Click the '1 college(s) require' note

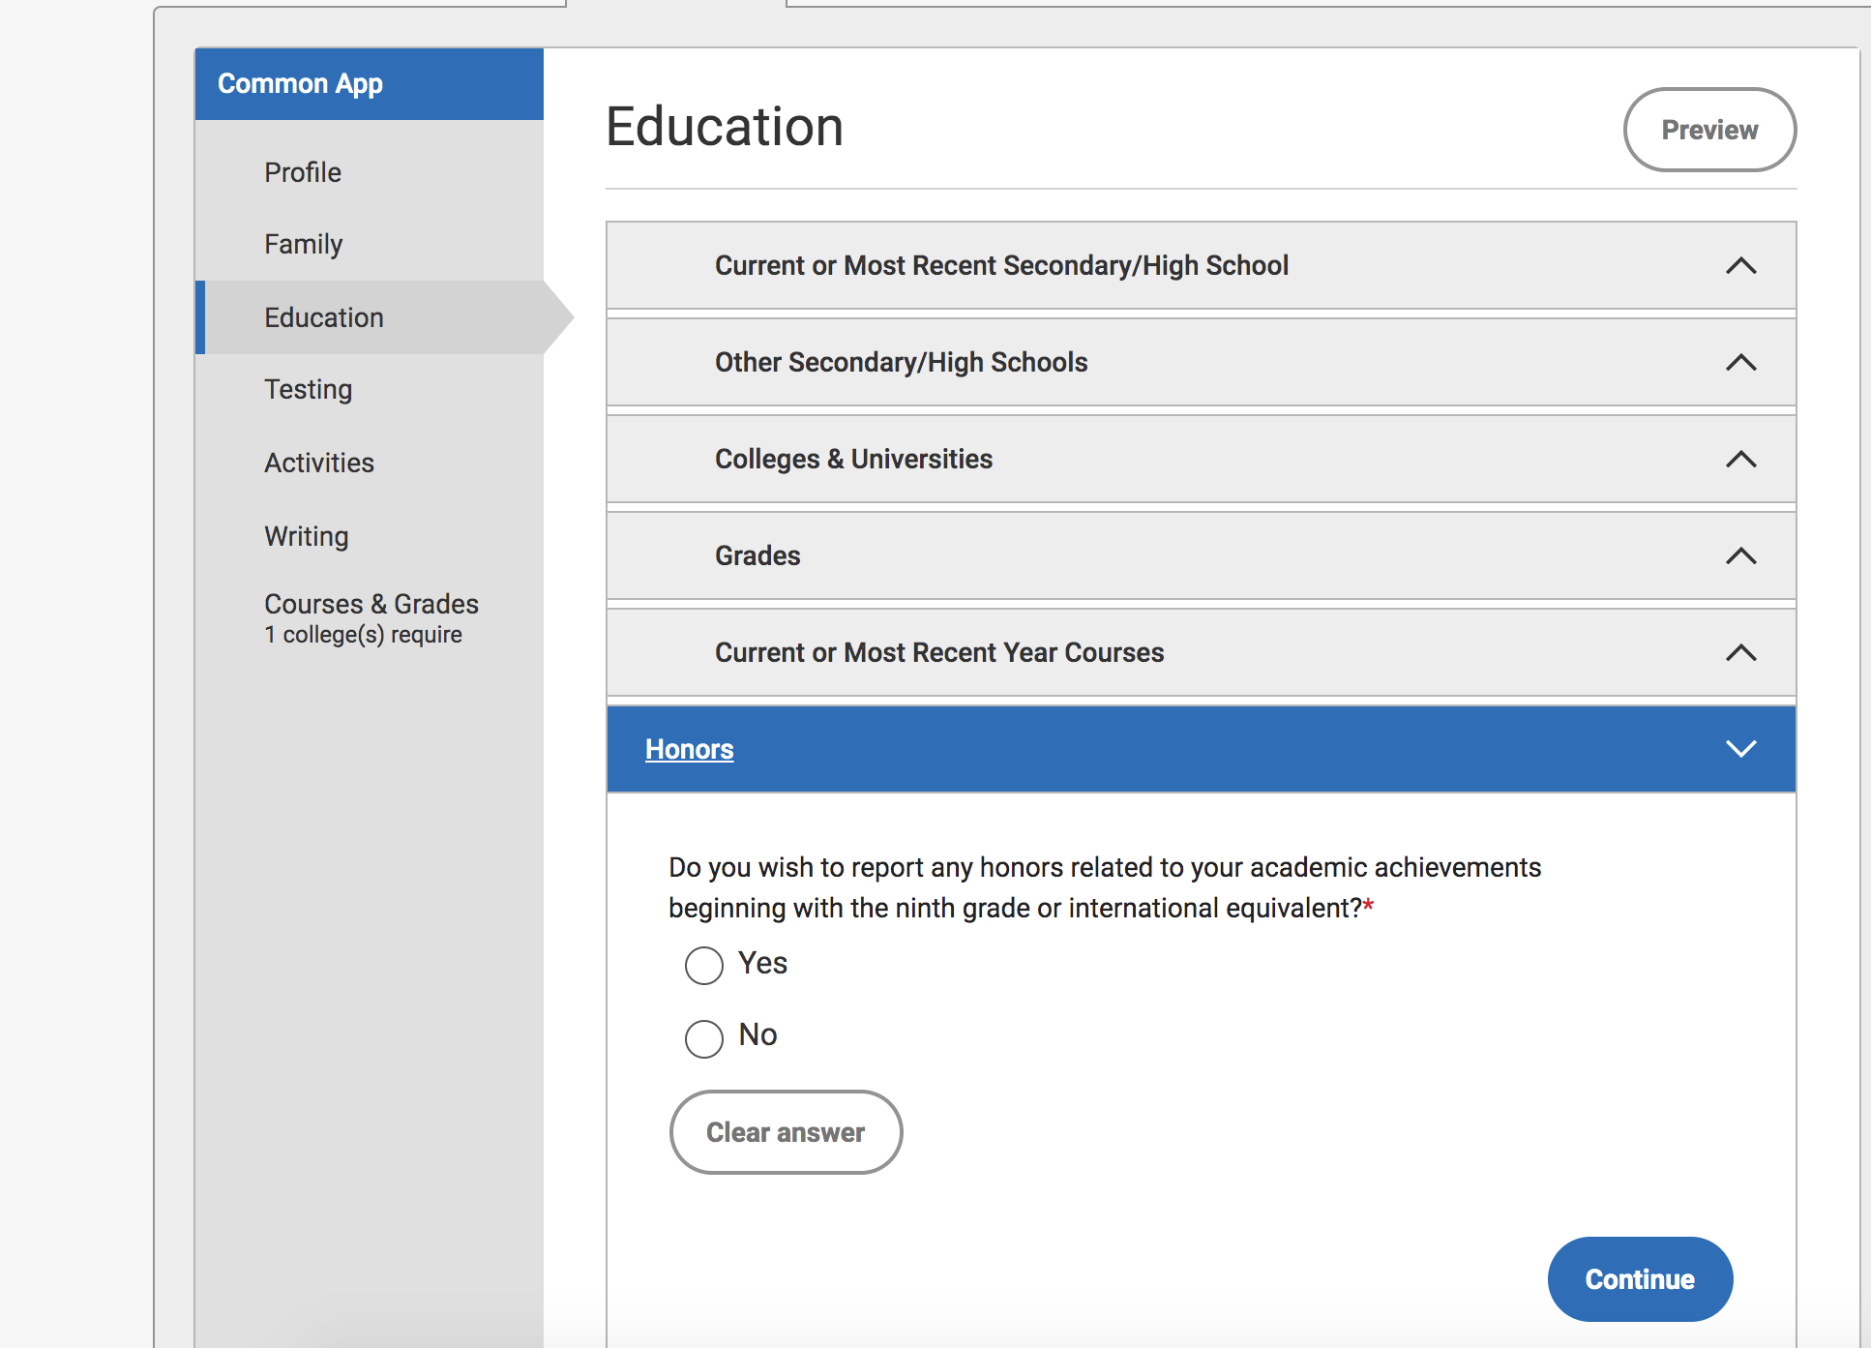coord(364,635)
